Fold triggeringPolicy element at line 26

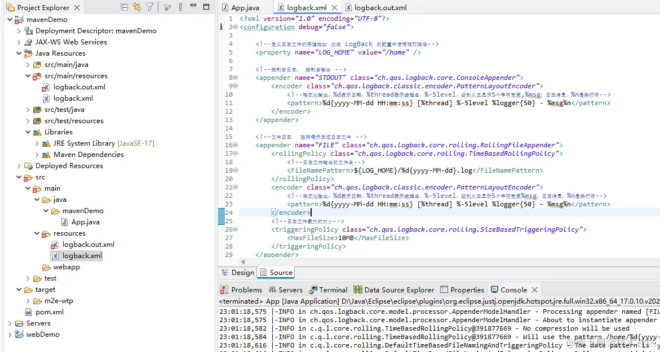236,230
